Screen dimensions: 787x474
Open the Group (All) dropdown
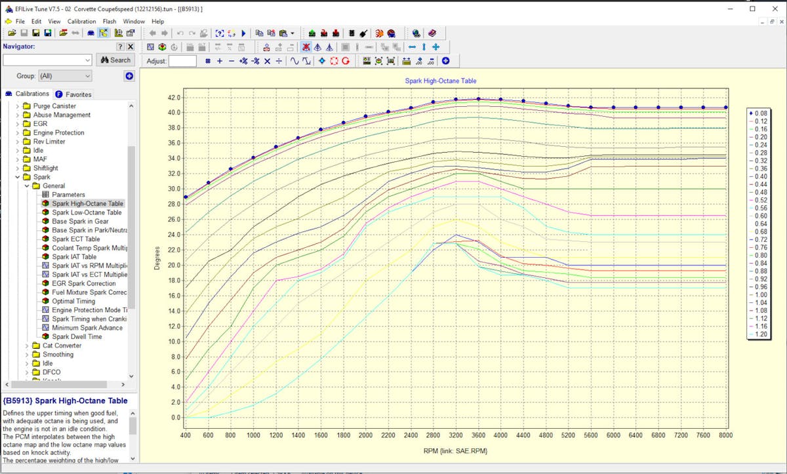click(x=65, y=76)
